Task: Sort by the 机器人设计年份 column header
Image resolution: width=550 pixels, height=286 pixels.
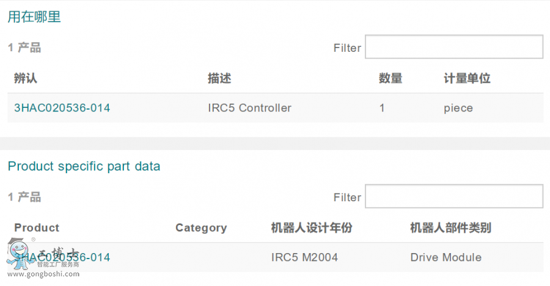Action: 311,227
